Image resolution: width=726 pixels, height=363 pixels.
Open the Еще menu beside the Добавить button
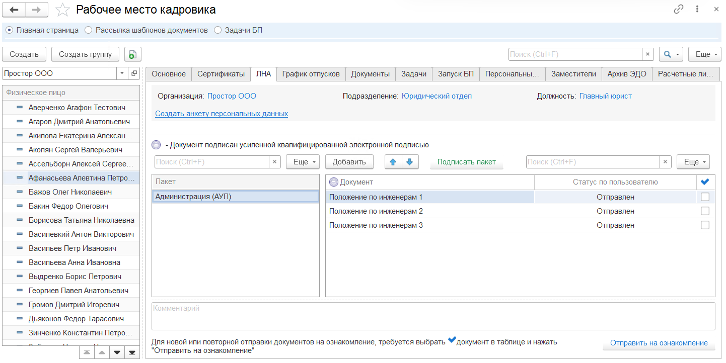[303, 162]
